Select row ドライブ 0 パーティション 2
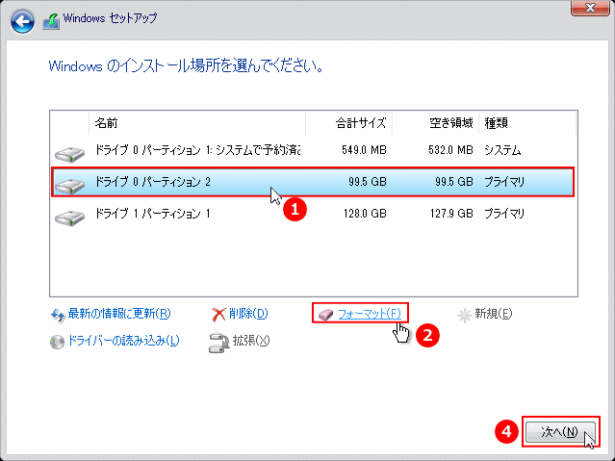 (x=313, y=182)
